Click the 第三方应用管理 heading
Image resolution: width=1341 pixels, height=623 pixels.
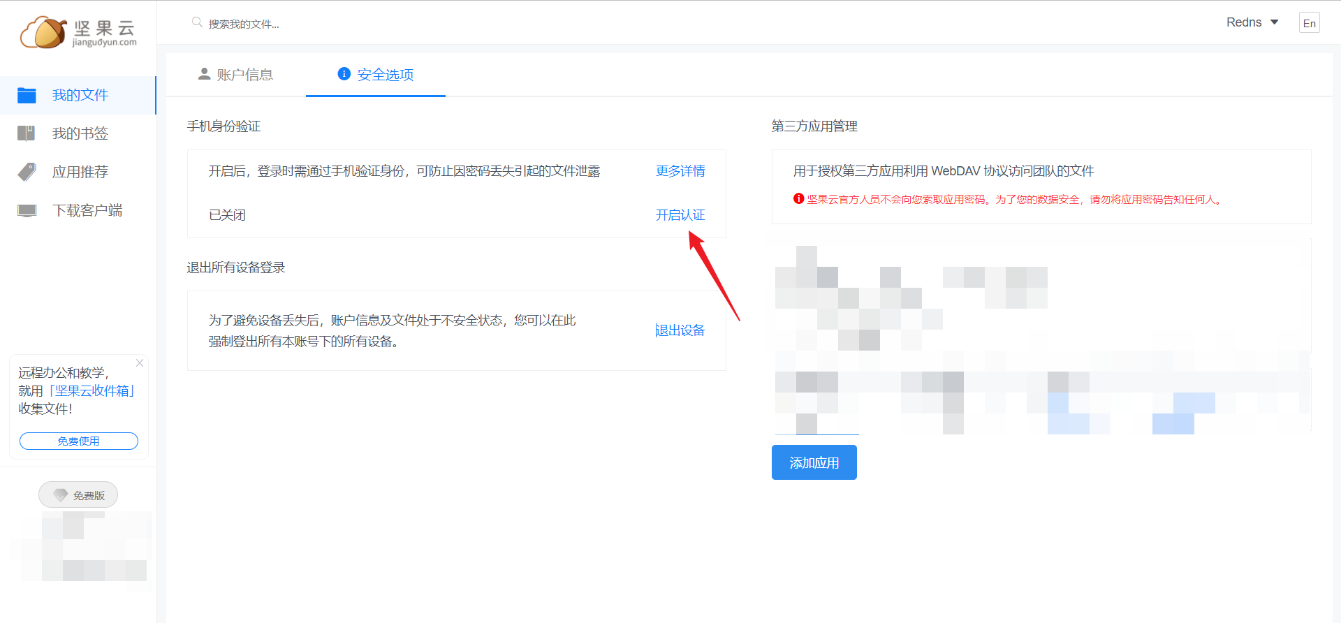814,126
